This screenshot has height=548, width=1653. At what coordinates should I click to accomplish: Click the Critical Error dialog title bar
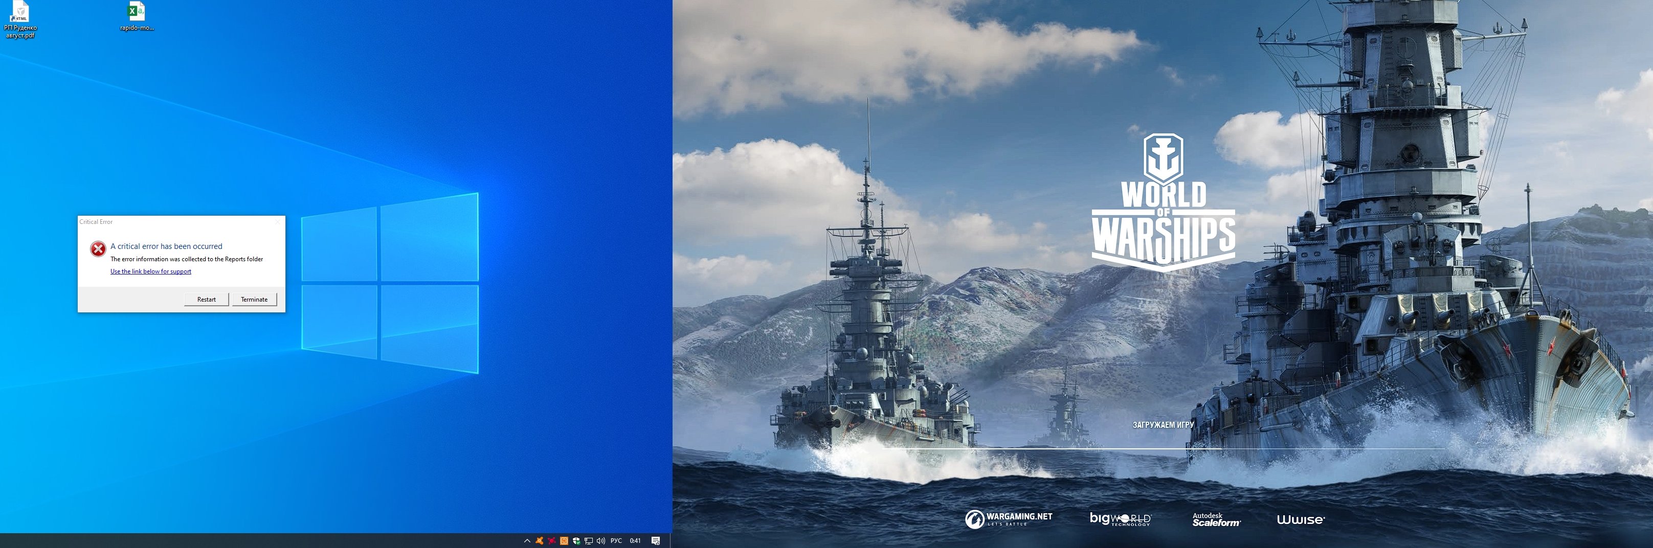(x=181, y=221)
